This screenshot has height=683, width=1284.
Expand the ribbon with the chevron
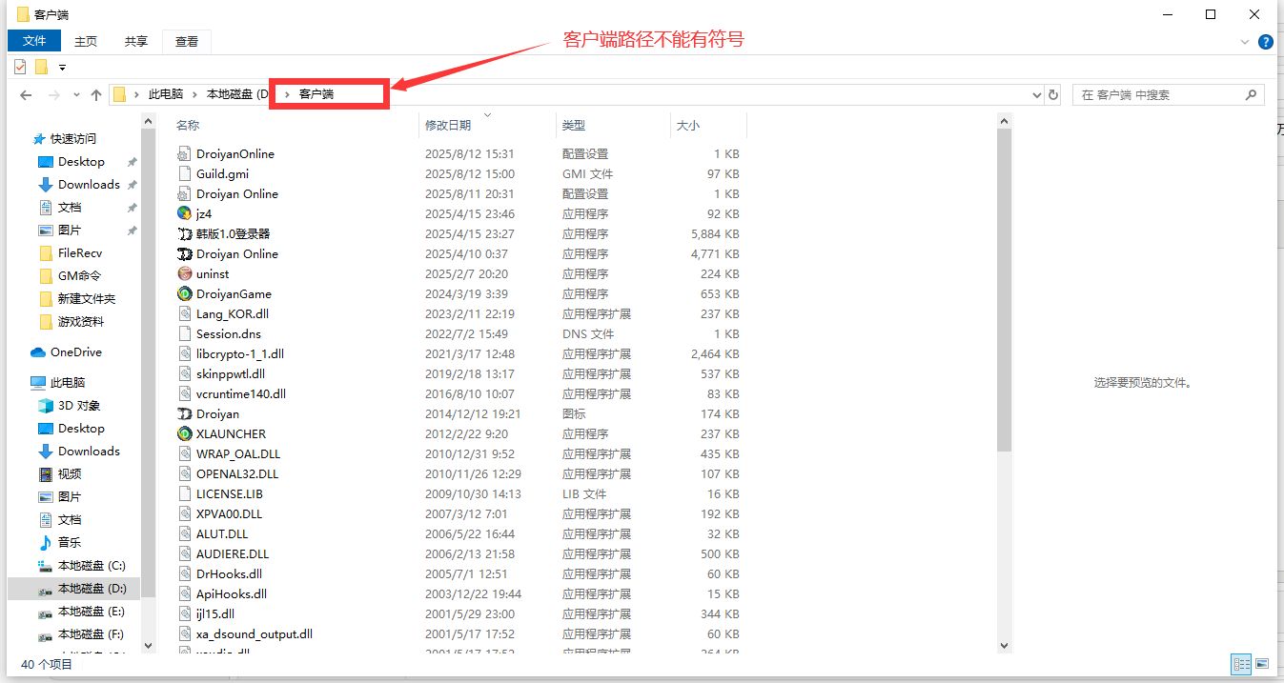tap(1245, 42)
